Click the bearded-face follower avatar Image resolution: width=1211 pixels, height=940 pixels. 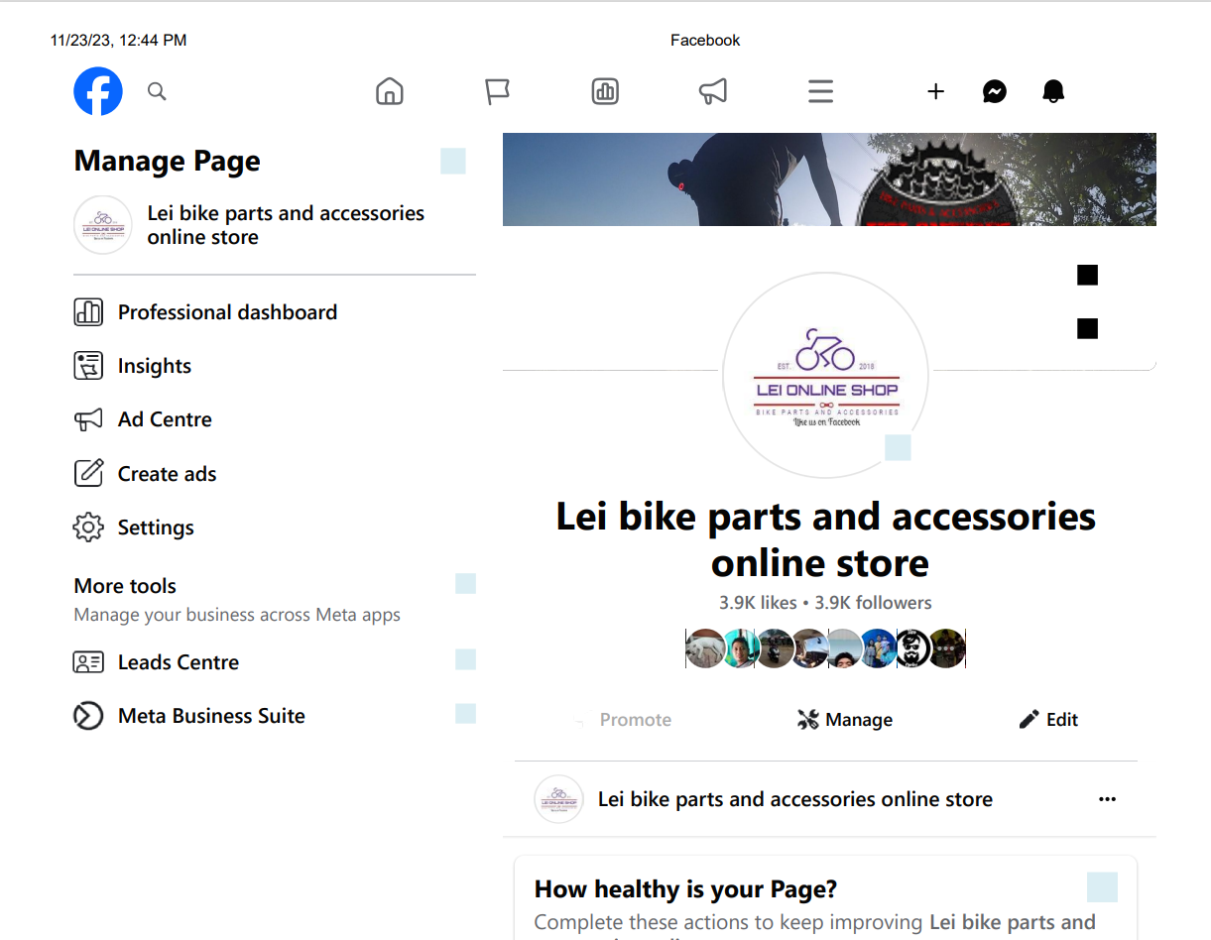tap(913, 648)
